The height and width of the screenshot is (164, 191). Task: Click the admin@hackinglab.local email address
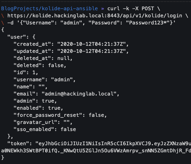click(81, 94)
